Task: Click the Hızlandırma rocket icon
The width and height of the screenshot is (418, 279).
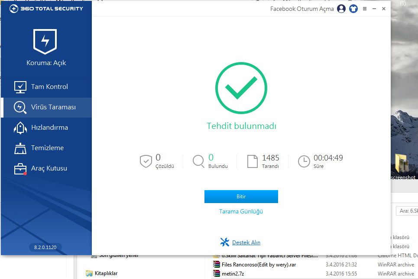Action: [20, 128]
